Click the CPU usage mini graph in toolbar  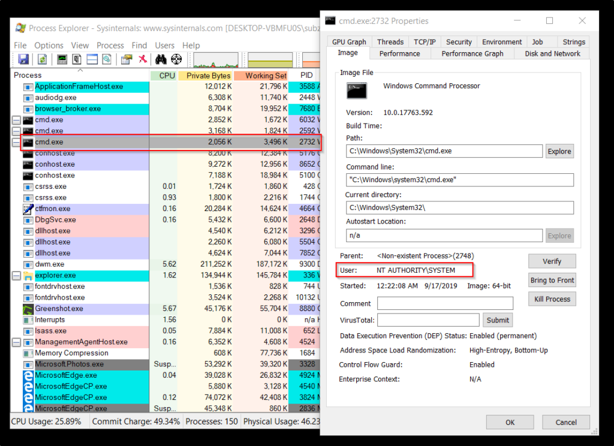[215, 59]
